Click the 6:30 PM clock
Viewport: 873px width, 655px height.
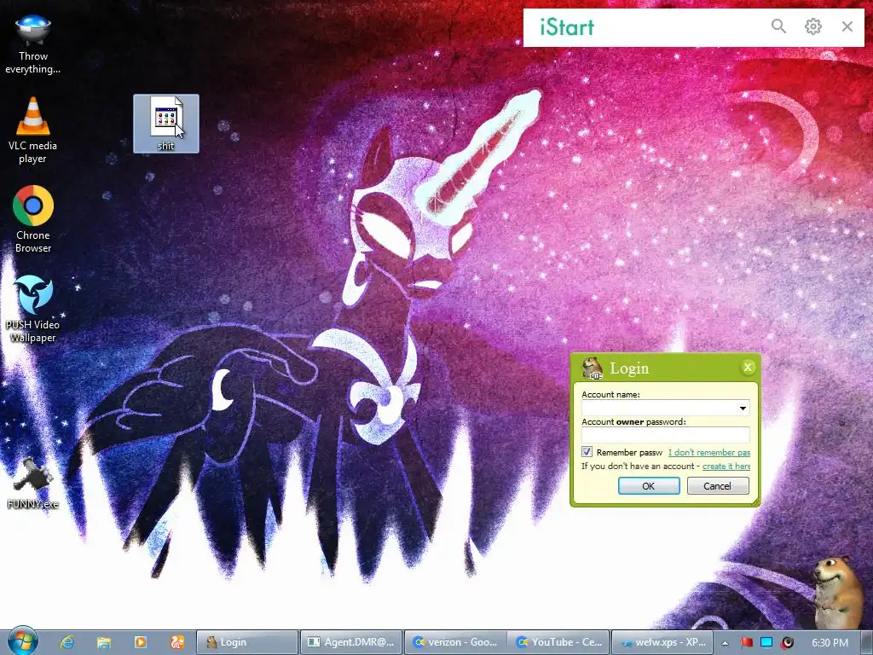[x=830, y=643]
